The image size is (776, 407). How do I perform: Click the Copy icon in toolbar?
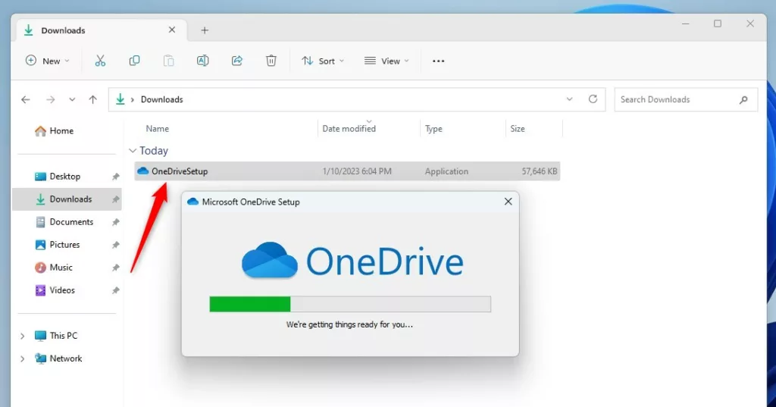coord(134,61)
